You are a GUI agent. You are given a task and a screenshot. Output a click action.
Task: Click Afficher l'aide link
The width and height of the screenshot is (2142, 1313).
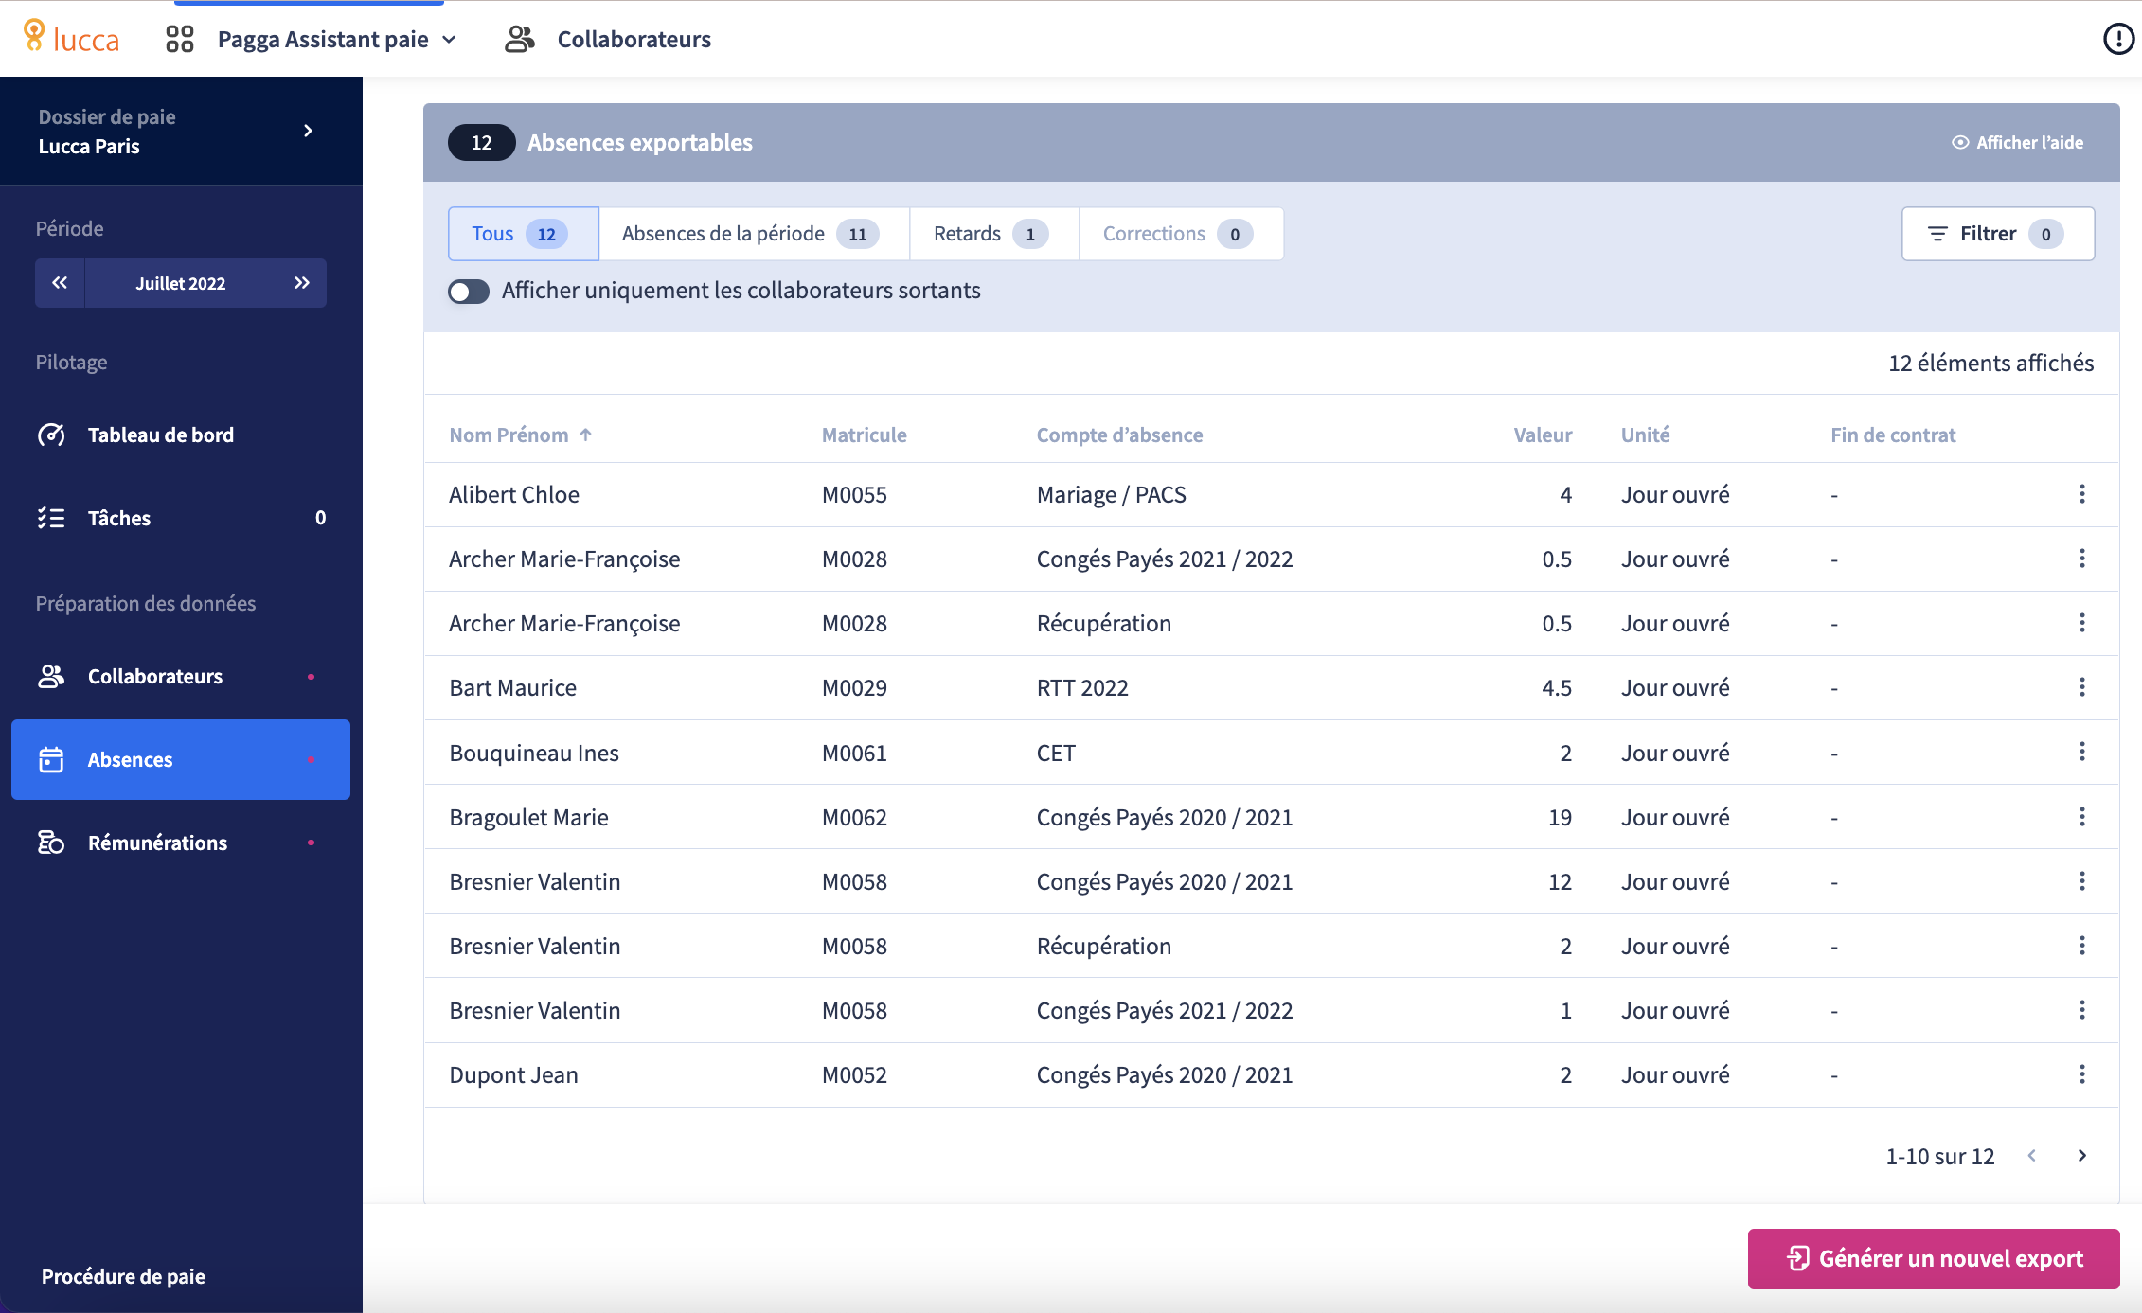click(2018, 143)
